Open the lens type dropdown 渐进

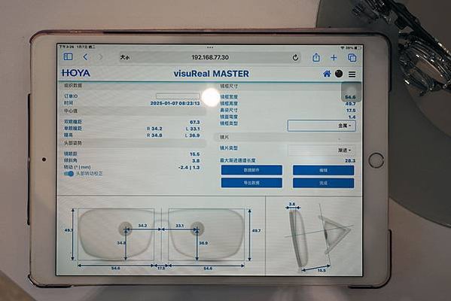[x=321, y=150]
